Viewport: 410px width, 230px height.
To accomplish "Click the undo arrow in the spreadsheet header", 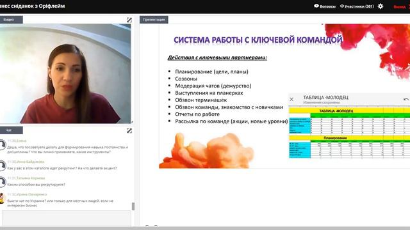I will [x=406, y=100].
